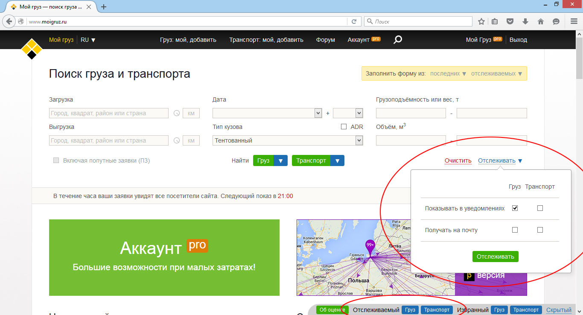This screenshot has width=583, height=315.
Task: Open the Дата dropdown list
Action: click(x=318, y=113)
